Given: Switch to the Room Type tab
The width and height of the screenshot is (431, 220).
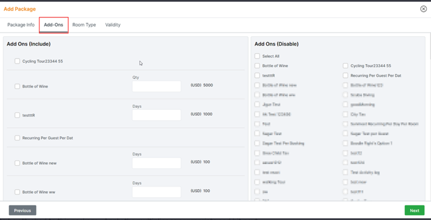Looking at the screenshot, I should 84,25.
